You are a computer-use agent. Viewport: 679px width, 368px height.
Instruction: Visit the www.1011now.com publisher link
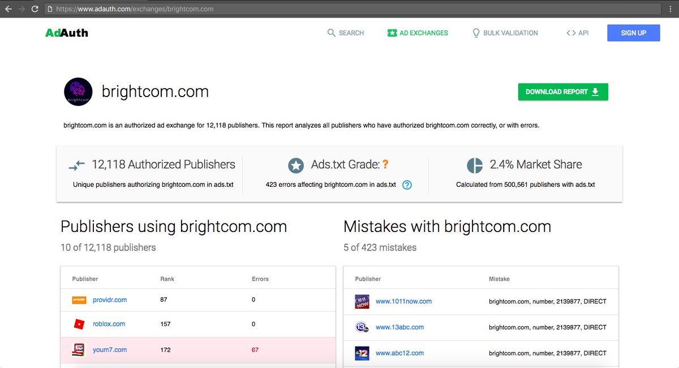[x=403, y=301]
